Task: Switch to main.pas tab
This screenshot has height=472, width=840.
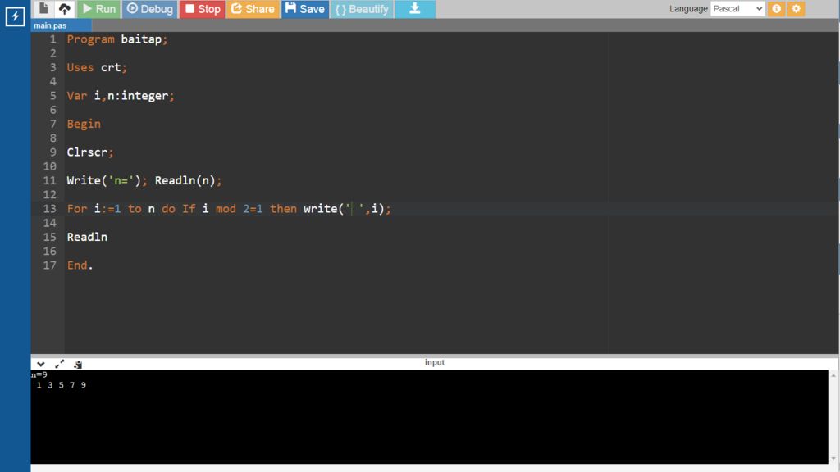Action: (x=61, y=25)
